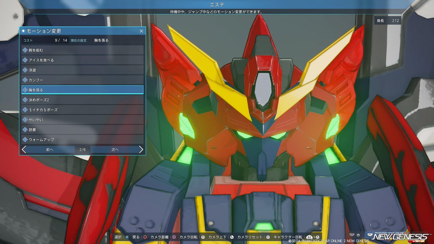Click the cost diamond icon on 読書

tap(25, 129)
